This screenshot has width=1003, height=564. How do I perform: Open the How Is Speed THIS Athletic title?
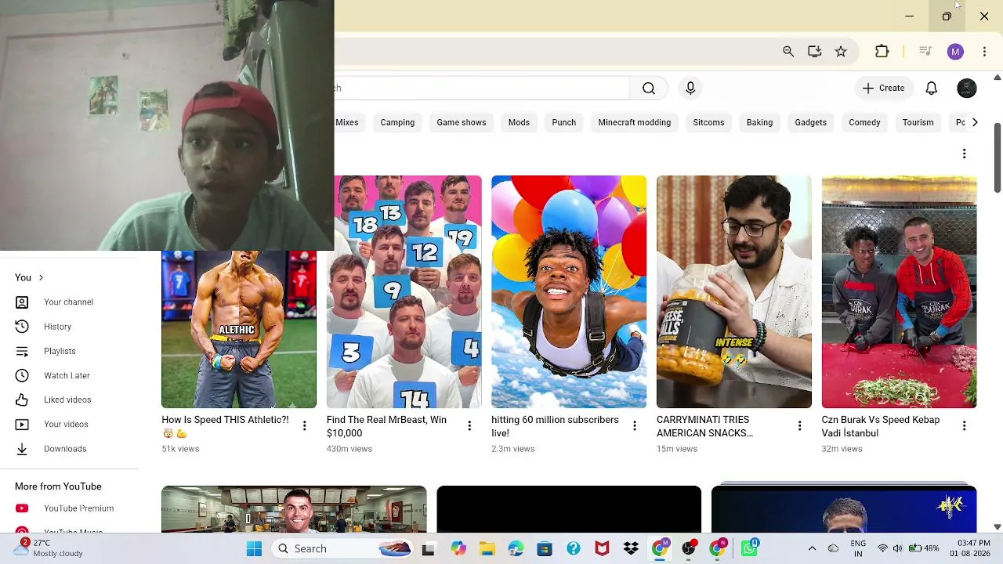225,426
